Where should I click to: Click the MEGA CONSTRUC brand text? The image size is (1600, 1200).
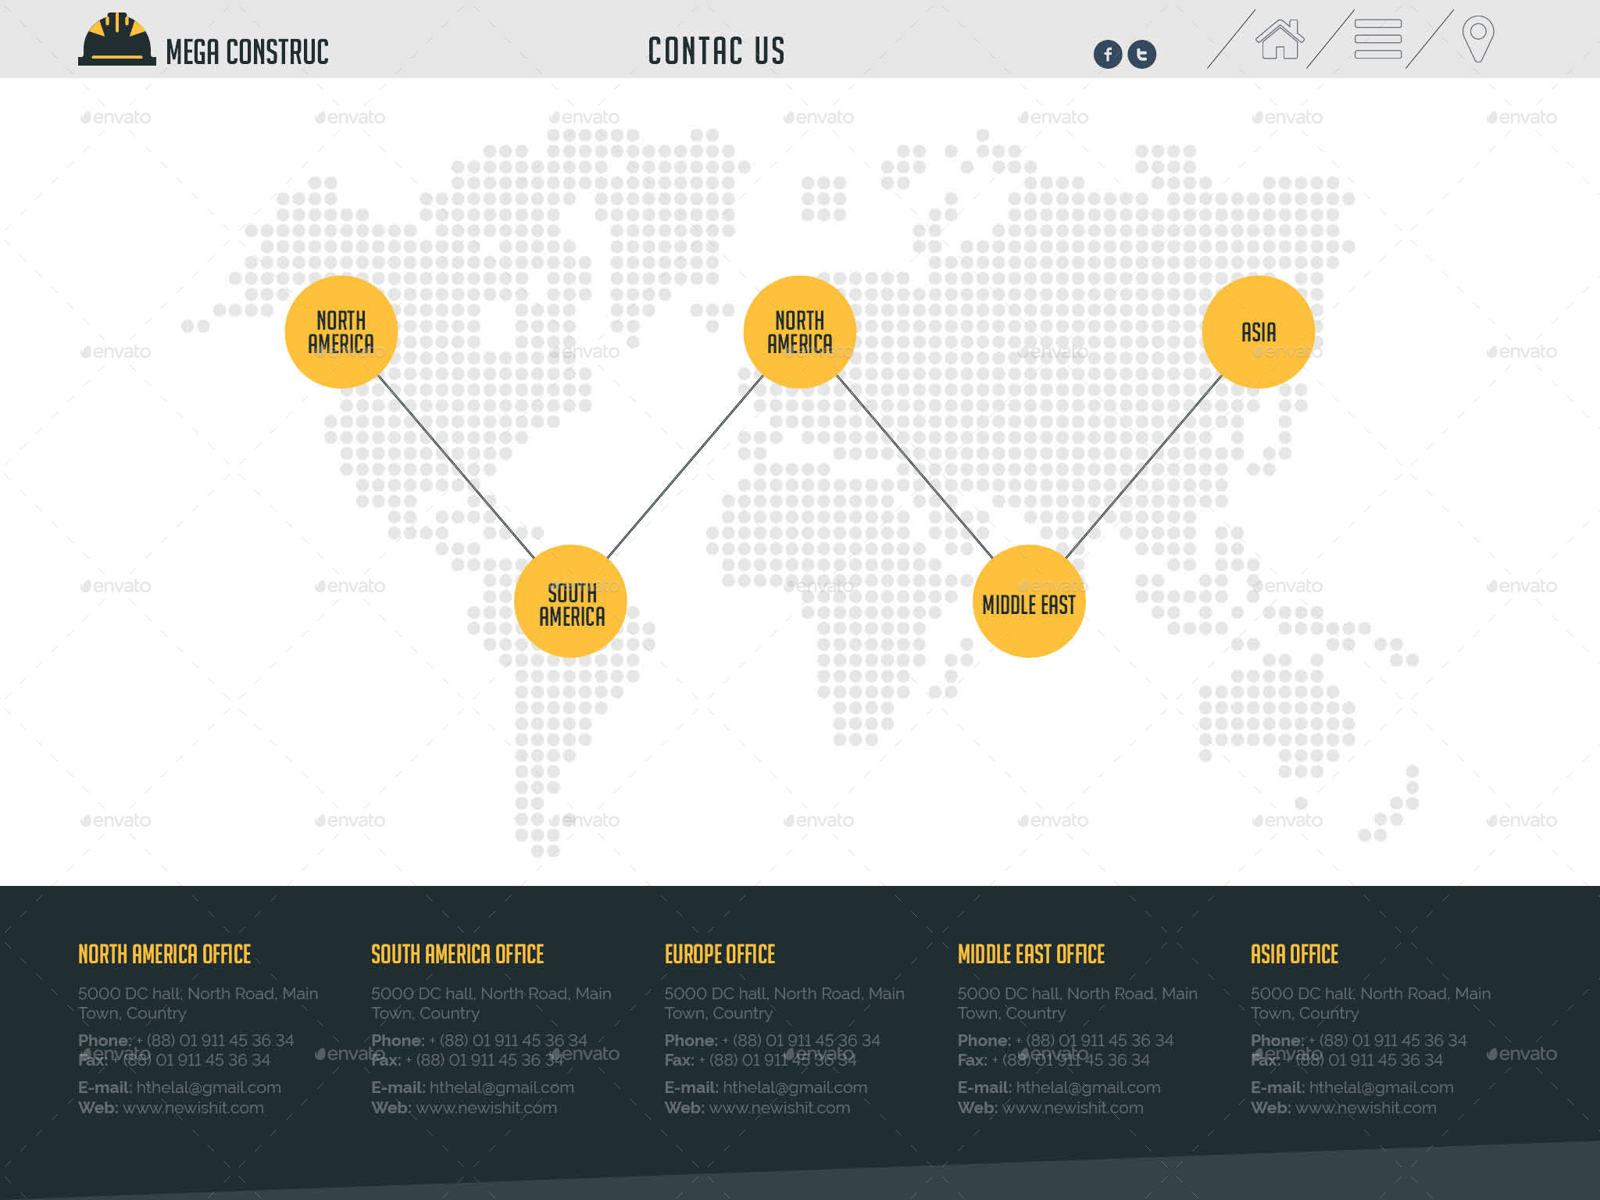pyautogui.click(x=248, y=53)
